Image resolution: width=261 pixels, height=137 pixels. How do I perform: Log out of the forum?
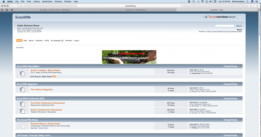pyautogui.click(x=77, y=41)
